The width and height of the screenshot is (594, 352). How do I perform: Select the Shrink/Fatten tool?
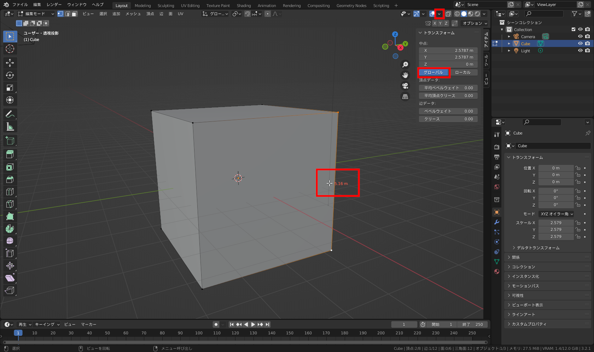[x=10, y=266]
